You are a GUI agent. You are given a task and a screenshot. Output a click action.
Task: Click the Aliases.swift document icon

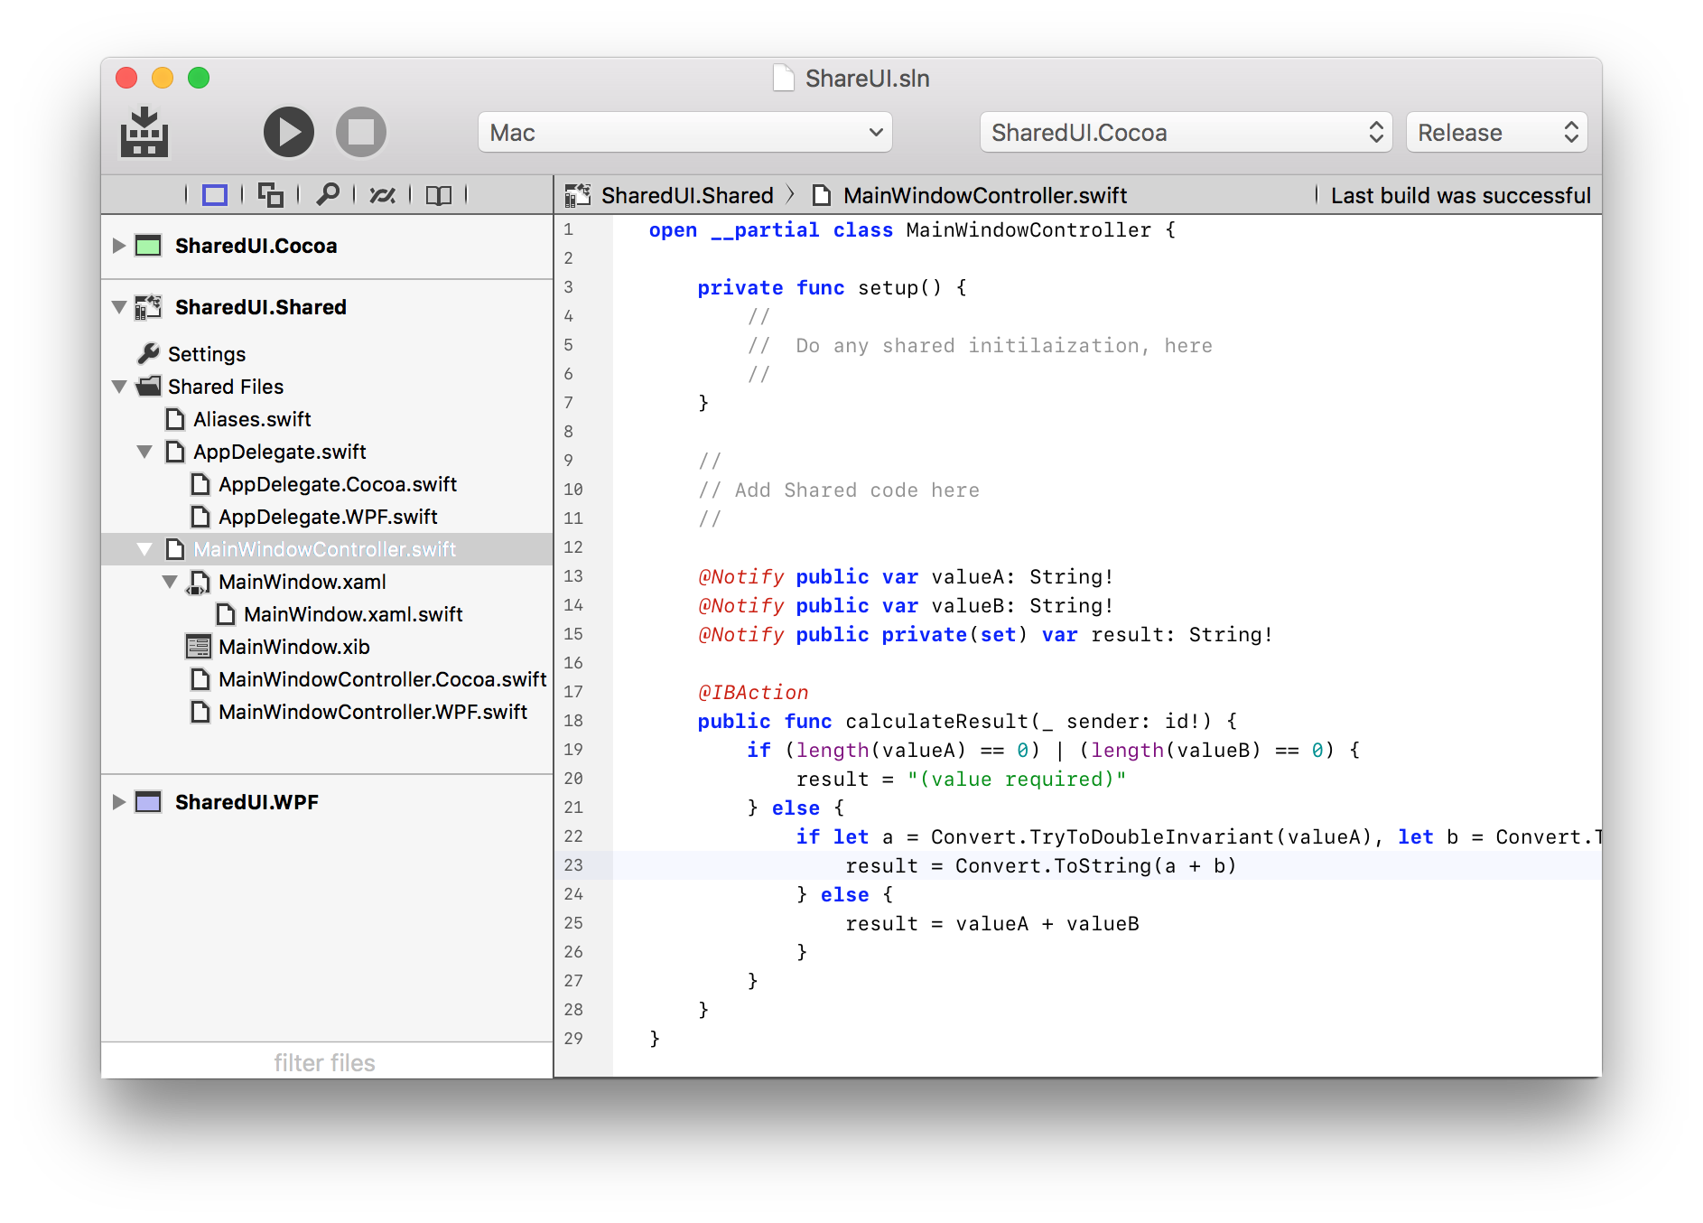click(x=175, y=419)
